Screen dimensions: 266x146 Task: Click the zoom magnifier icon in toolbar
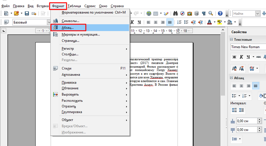pos(211,13)
